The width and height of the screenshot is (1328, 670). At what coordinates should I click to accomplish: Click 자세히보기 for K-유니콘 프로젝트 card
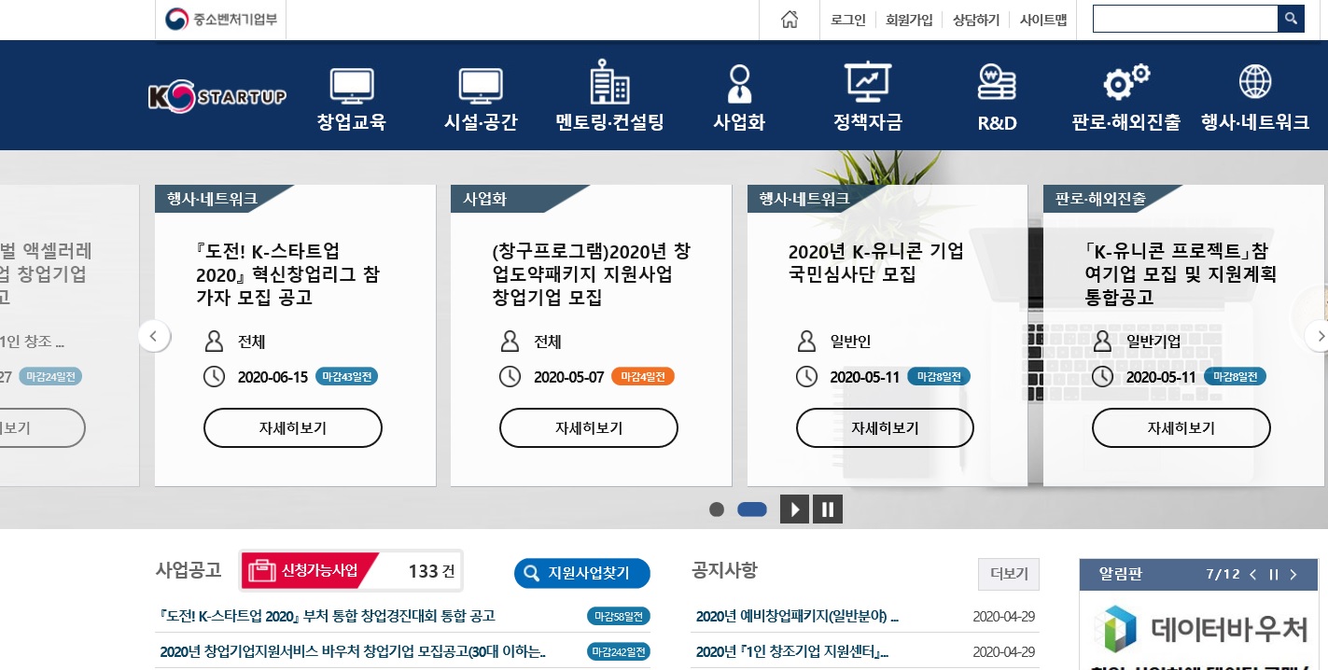tap(1181, 428)
